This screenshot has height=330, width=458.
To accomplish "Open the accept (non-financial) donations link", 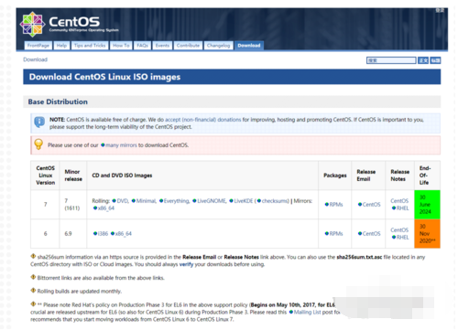I will click(203, 120).
